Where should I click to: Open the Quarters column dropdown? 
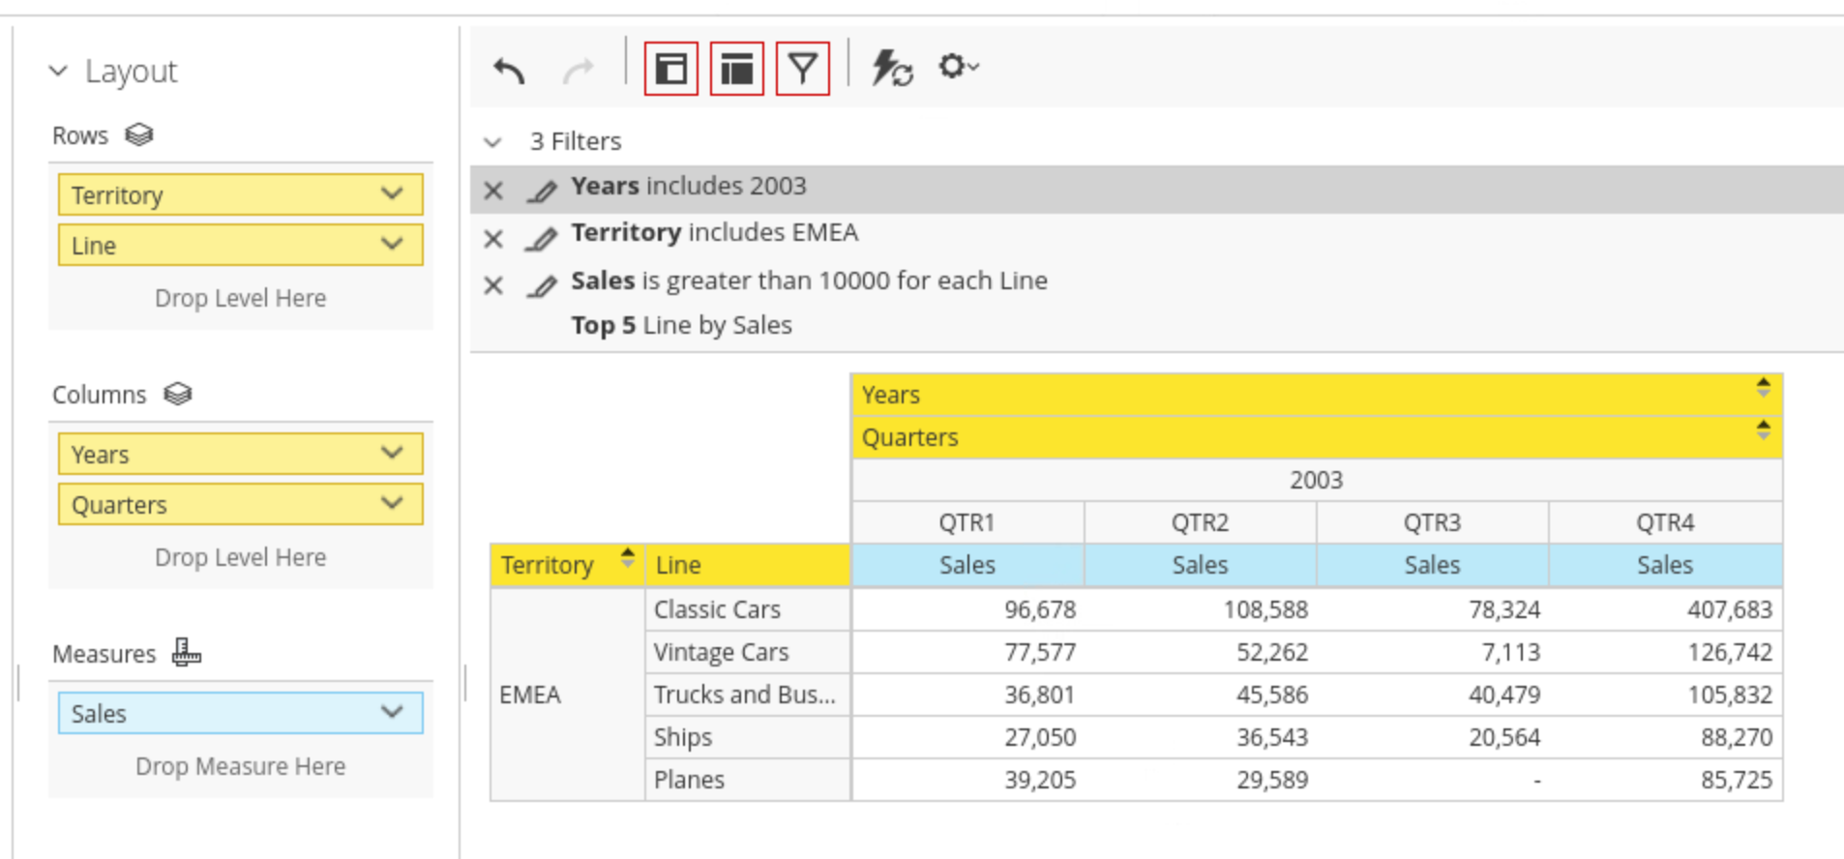[x=392, y=503]
